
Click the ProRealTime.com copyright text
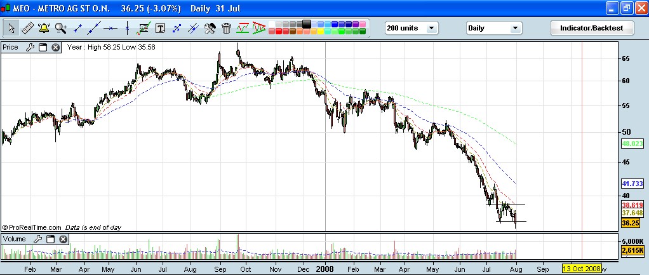tap(32, 227)
